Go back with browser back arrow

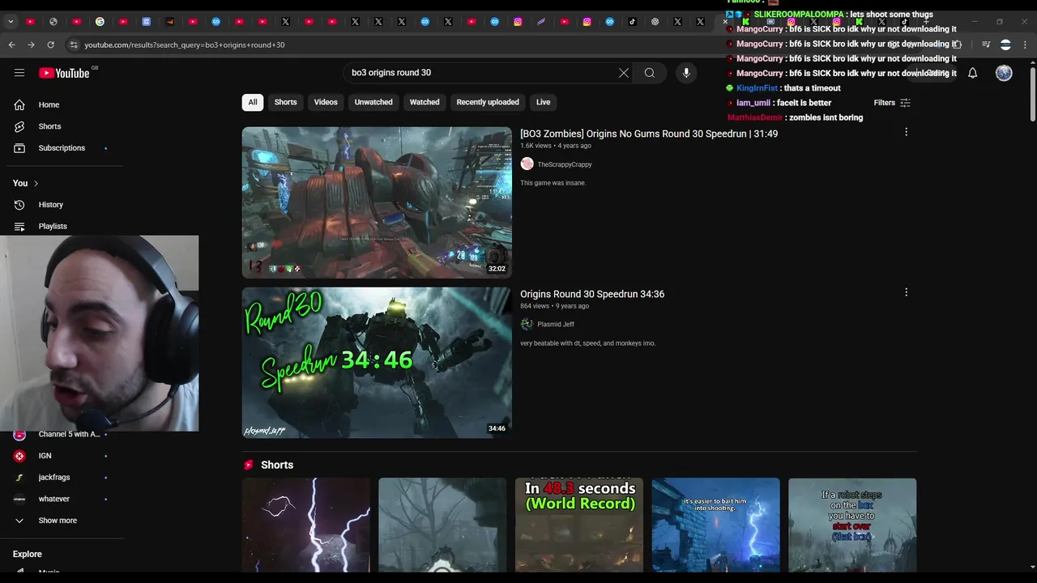11,45
